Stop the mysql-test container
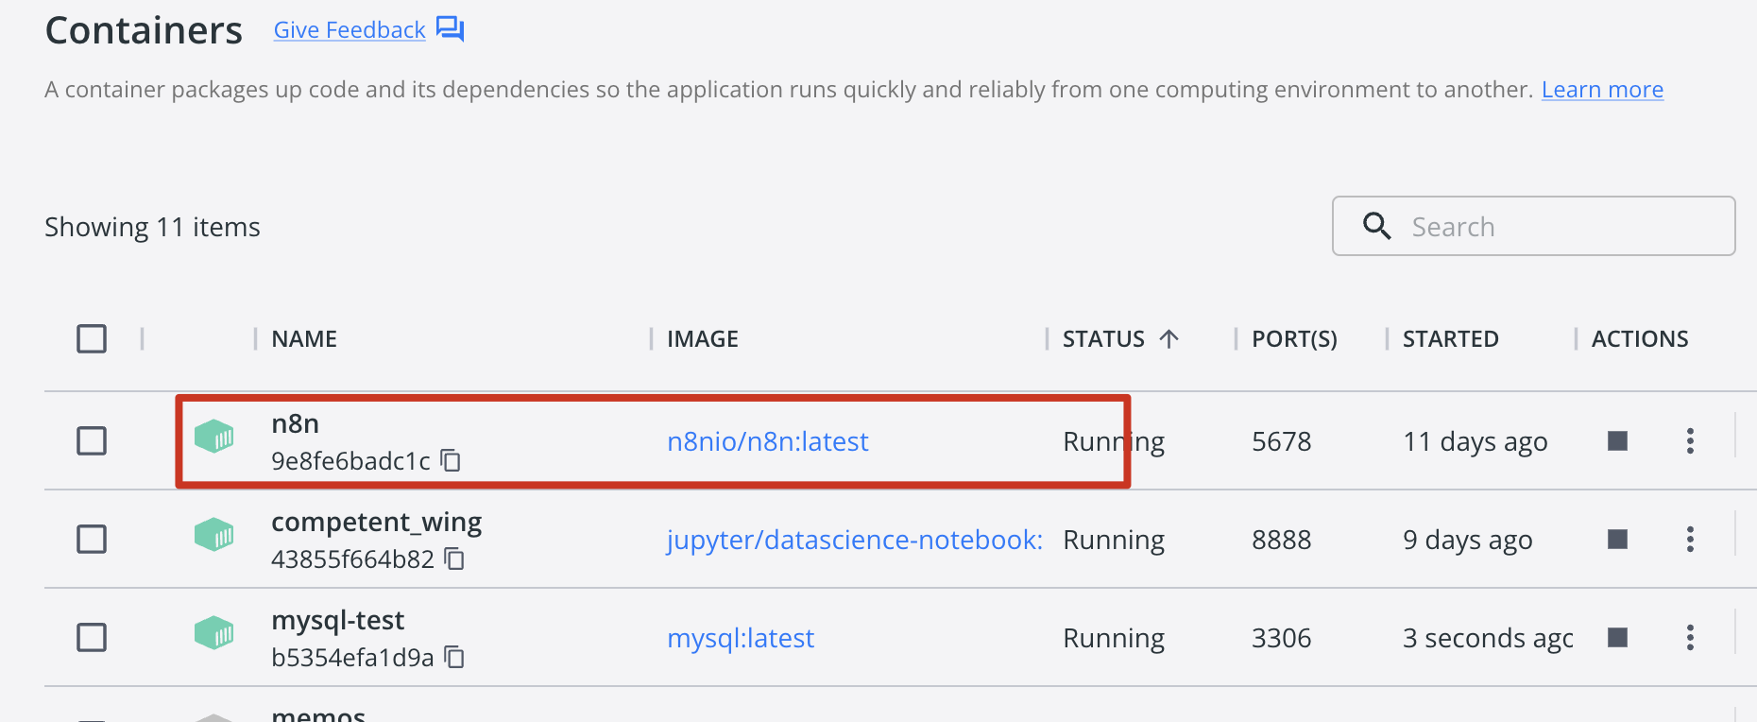 1617,638
